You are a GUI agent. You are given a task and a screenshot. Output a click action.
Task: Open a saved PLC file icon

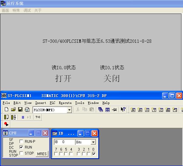click(x=13, y=109)
